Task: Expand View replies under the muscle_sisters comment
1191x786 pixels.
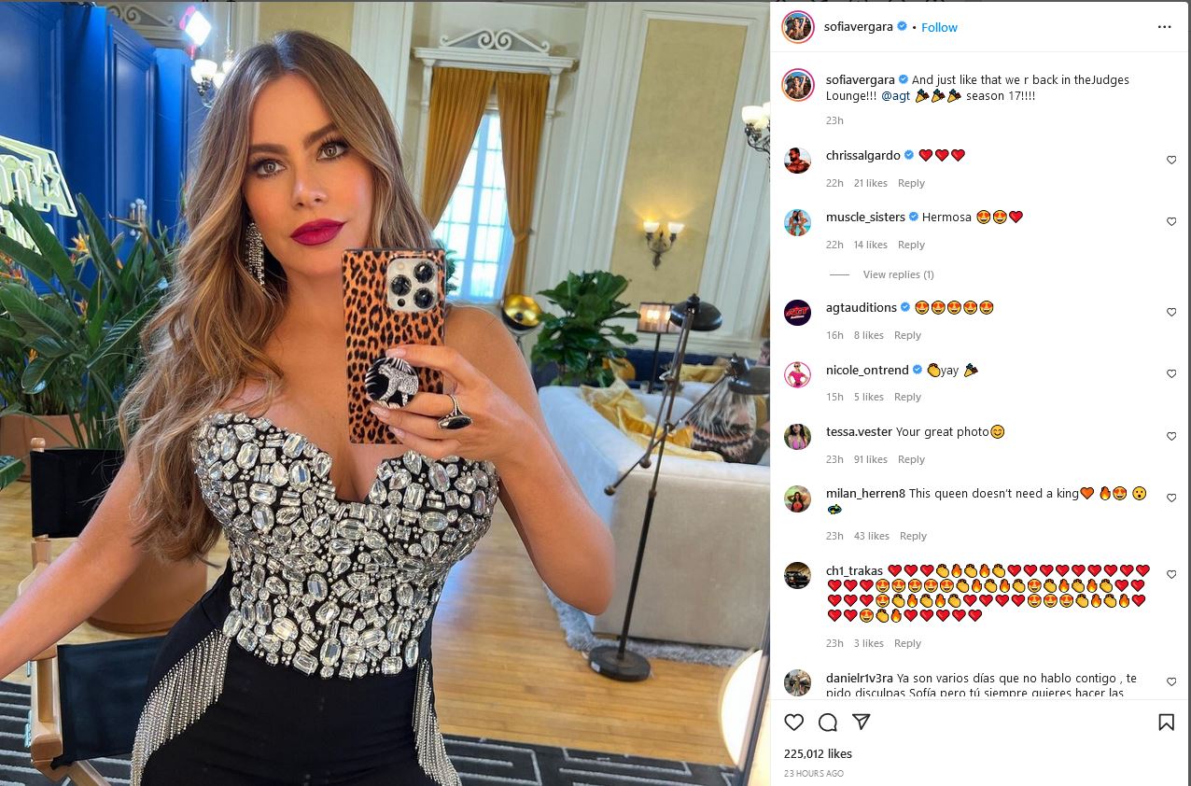Action: [x=898, y=274]
